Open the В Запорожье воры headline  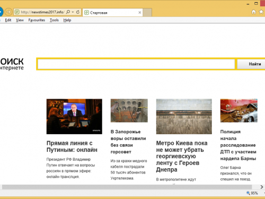click(128, 142)
